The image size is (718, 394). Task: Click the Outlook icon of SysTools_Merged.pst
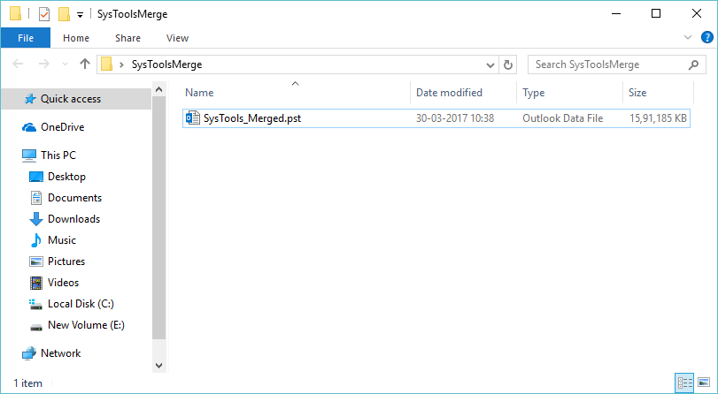click(192, 117)
